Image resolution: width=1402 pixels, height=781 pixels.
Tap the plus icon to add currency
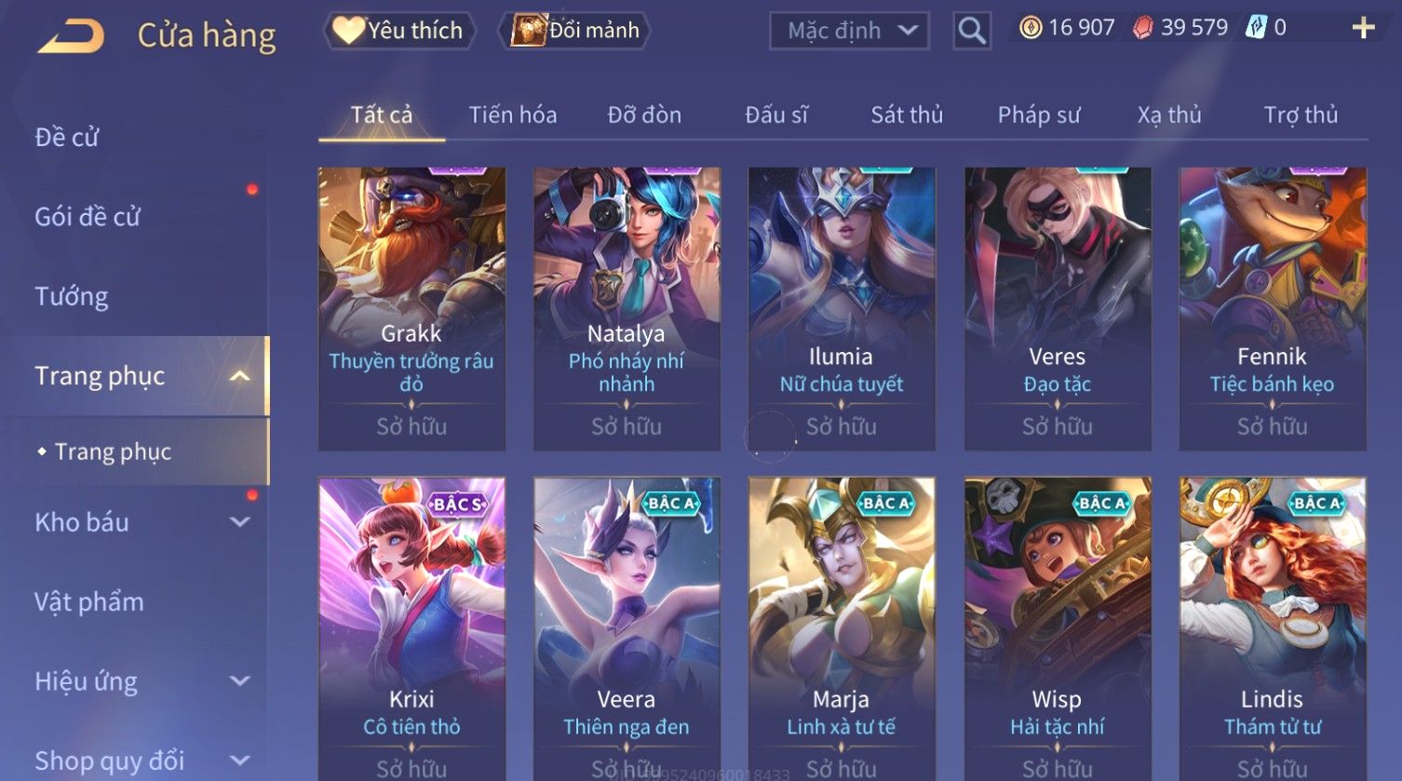pyautogui.click(x=1363, y=28)
